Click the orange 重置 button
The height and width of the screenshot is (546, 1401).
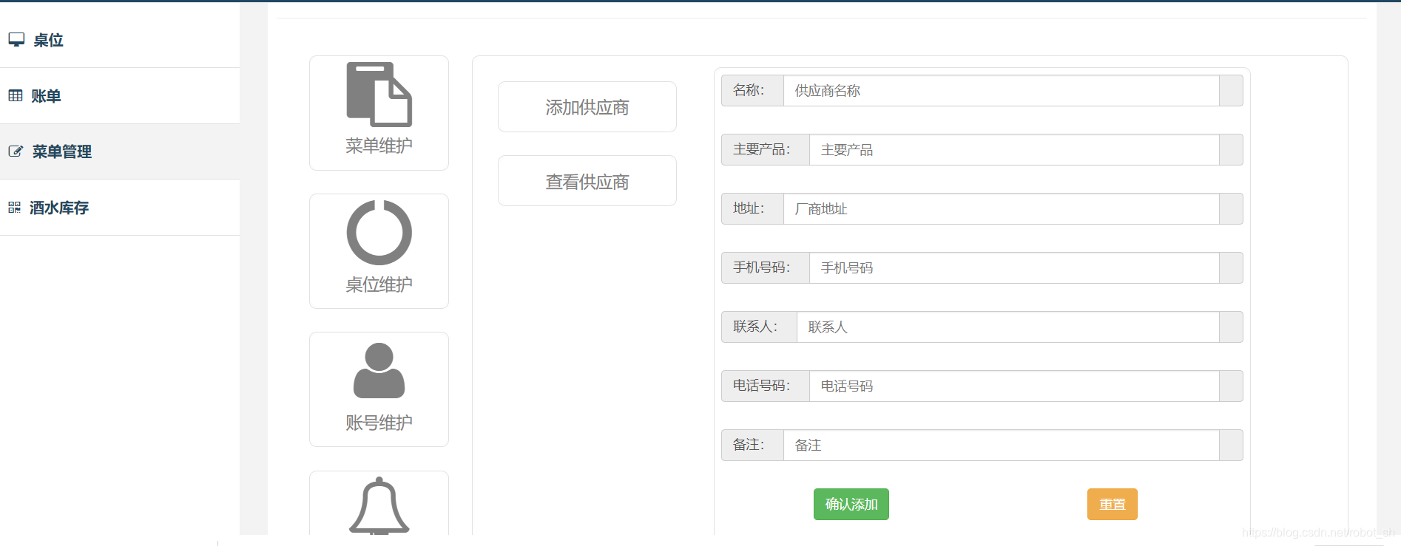point(1113,504)
